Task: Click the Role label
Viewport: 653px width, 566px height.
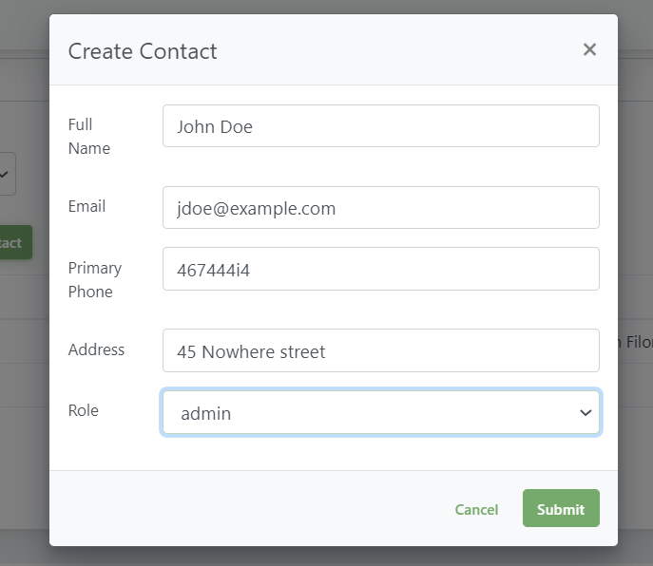Action: pos(84,410)
